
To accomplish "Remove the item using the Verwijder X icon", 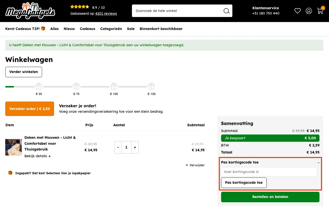I will [187, 165].
